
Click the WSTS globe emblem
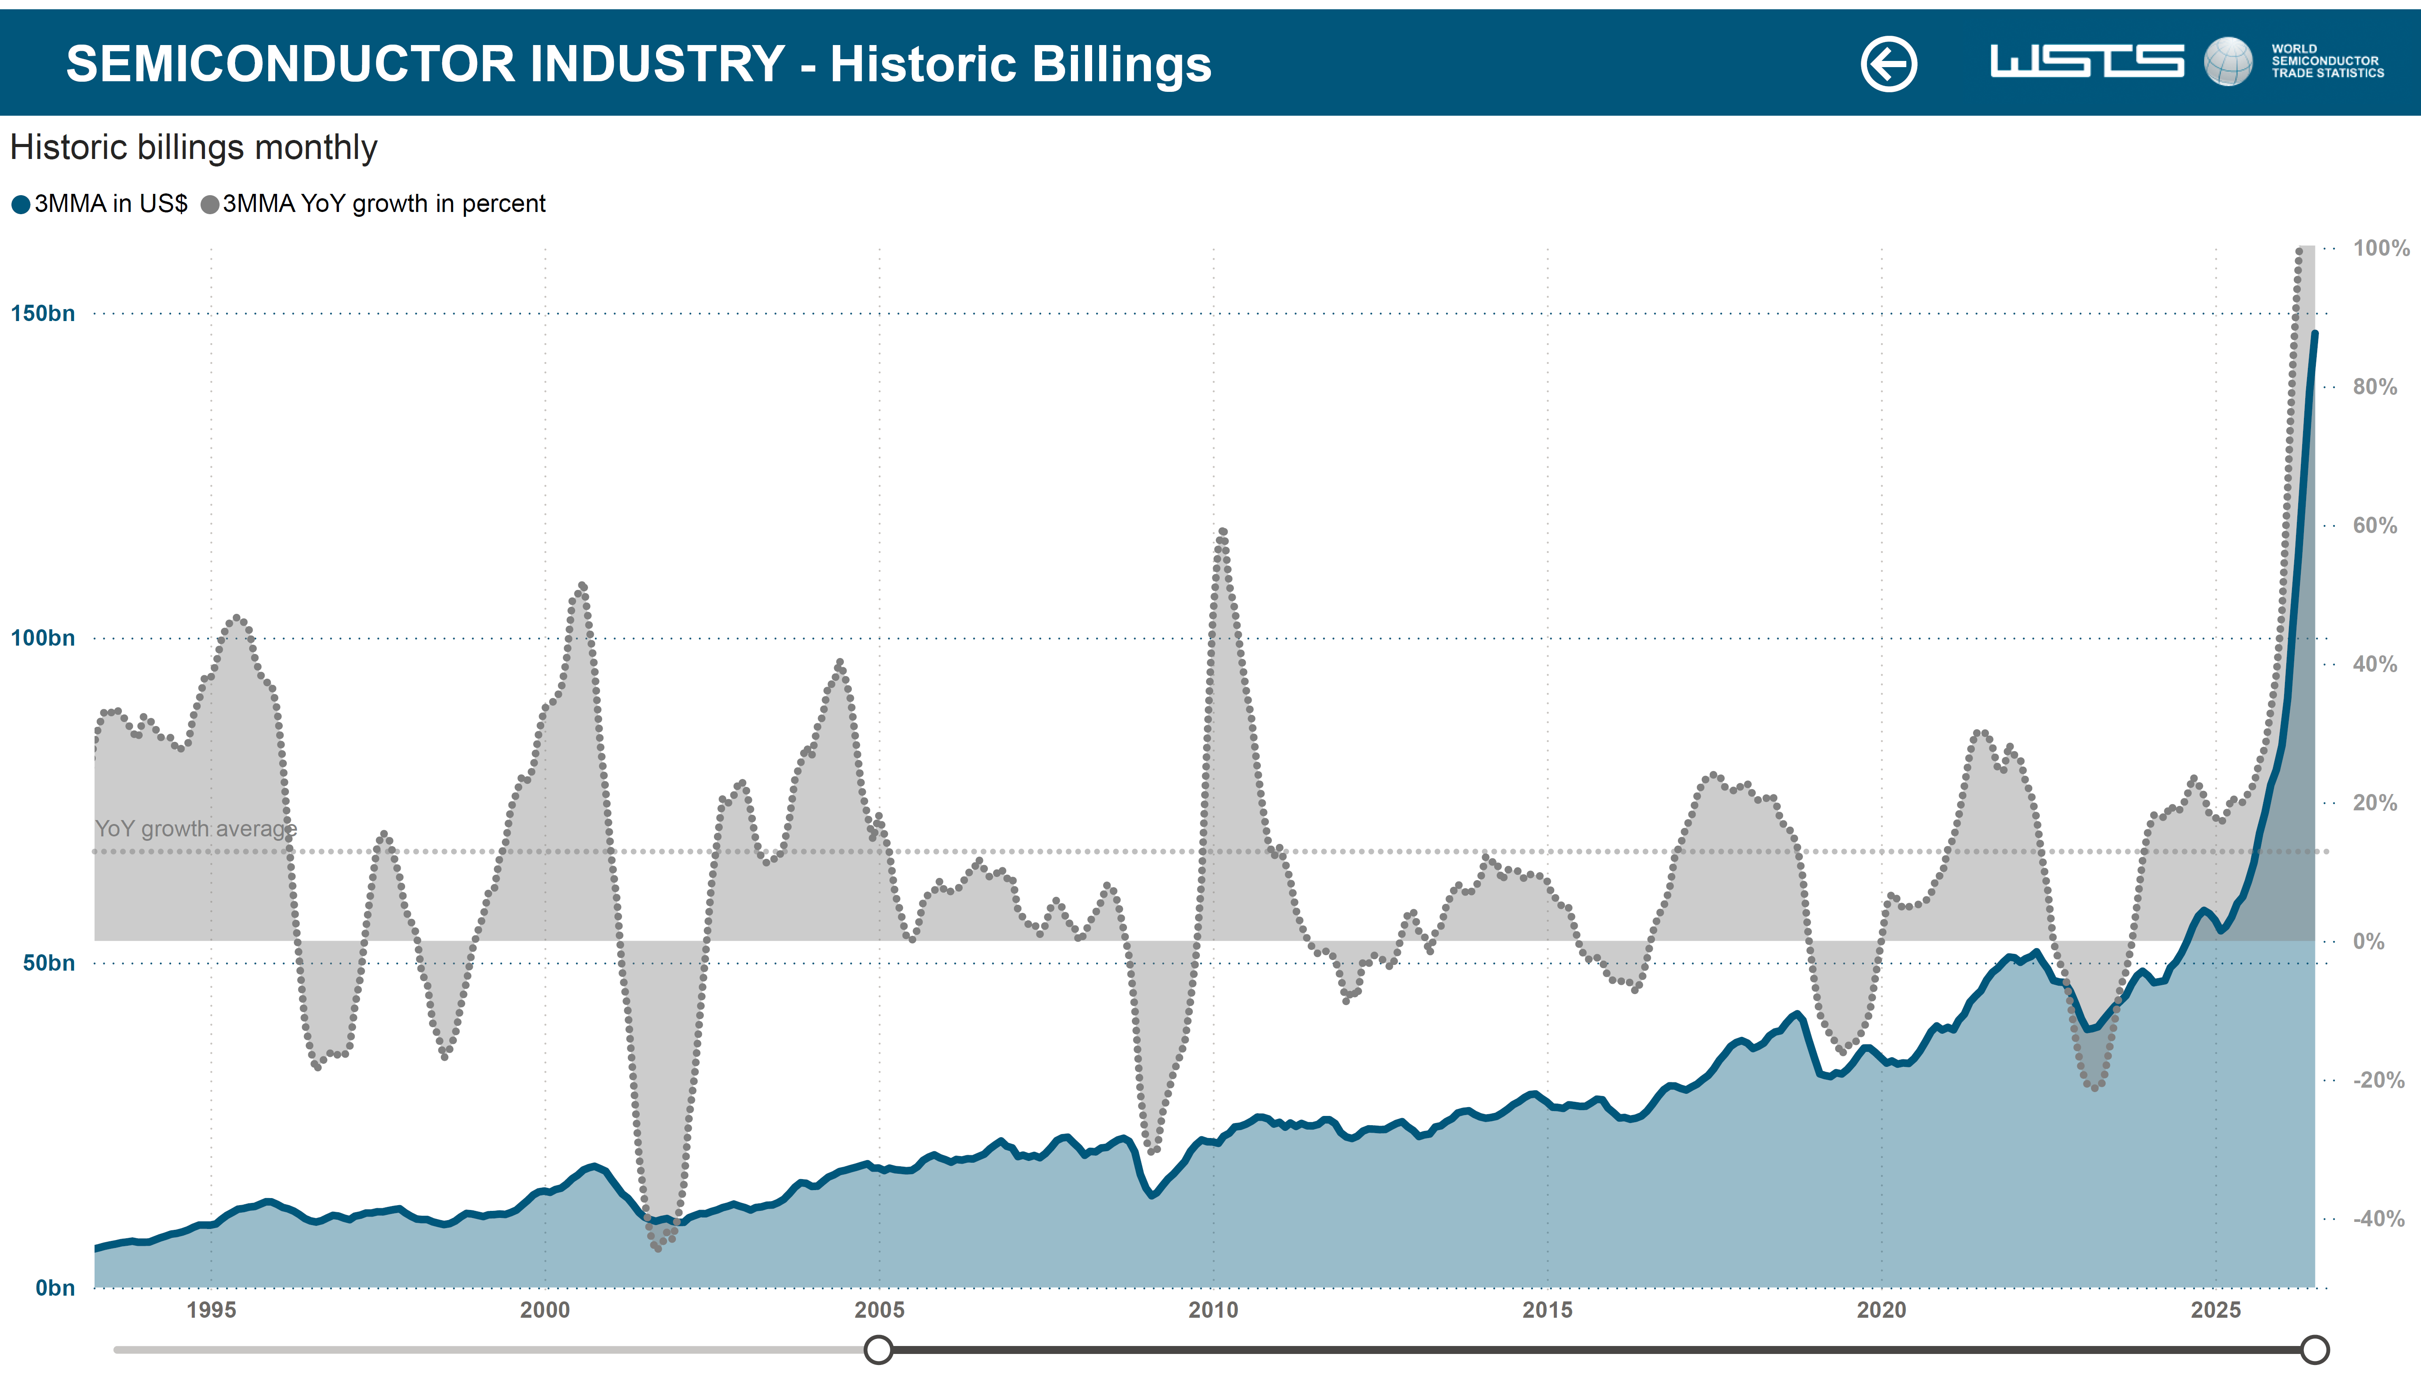(x=2227, y=62)
